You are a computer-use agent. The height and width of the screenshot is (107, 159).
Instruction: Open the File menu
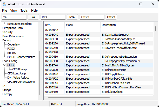[x=4, y=11]
